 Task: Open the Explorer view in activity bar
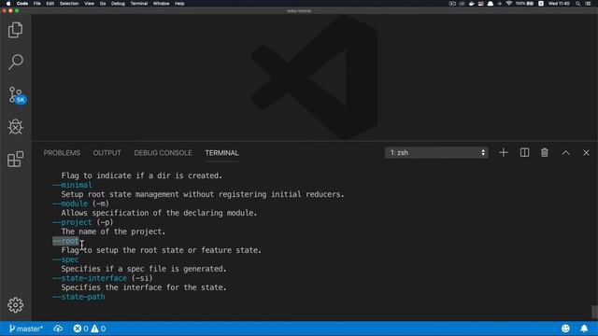[x=15, y=30]
